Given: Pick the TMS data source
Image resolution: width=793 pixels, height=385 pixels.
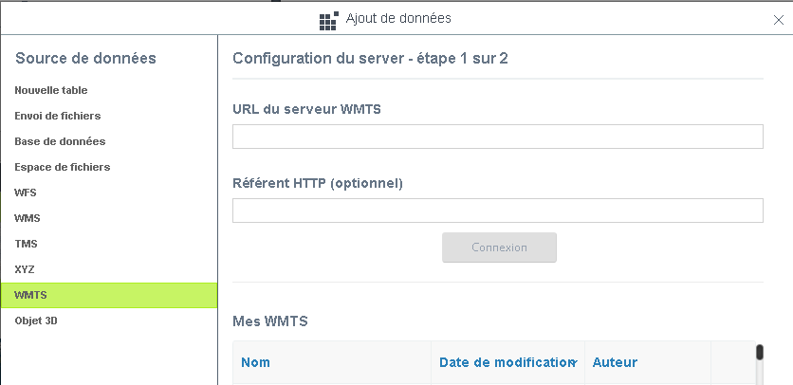Looking at the screenshot, I should (x=27, y=244).
